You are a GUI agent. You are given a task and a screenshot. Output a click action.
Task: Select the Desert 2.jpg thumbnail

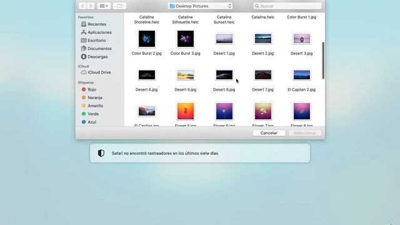[x=263, y=39]
